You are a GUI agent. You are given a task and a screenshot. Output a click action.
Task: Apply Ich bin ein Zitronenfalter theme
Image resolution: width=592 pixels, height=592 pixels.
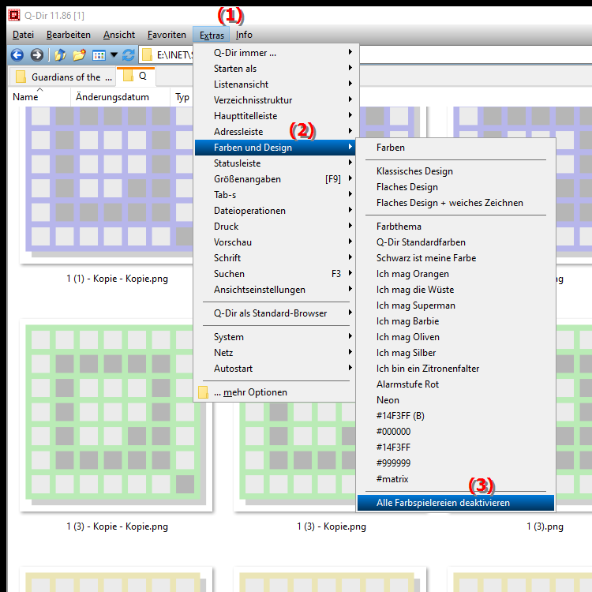pos(455,369)
